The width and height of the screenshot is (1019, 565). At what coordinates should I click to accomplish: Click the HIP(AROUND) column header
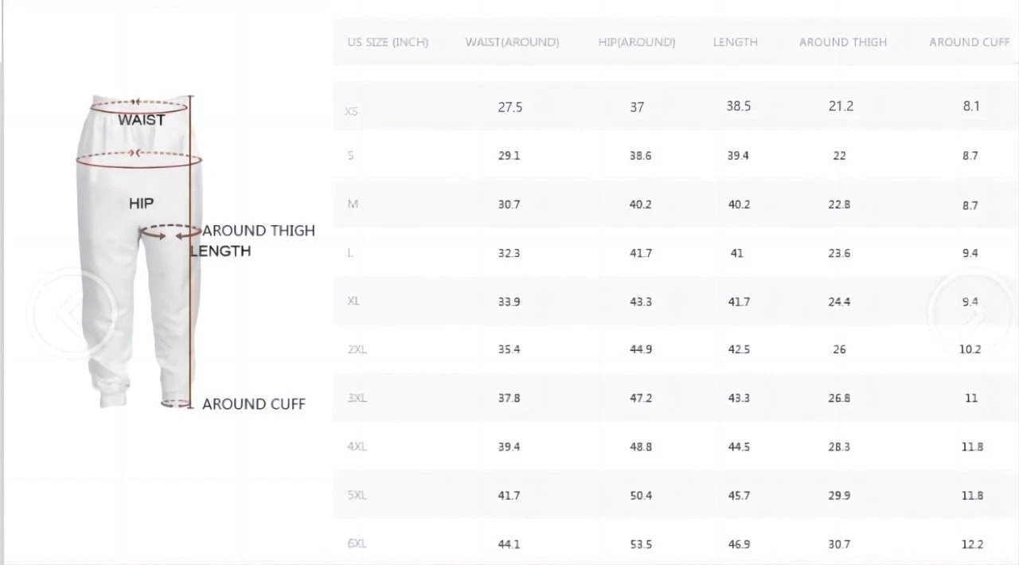636,42
